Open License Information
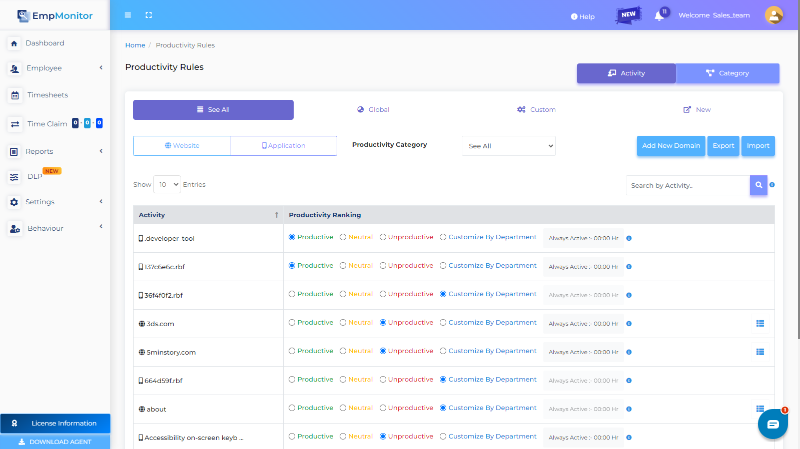800x449 pixels. 55,424
